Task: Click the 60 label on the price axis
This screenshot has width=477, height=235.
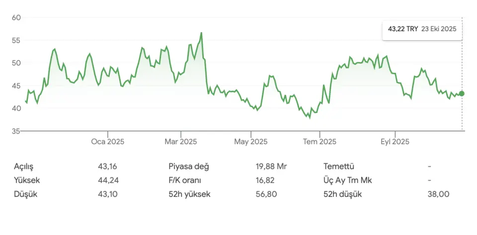Action: click(16, 17)
